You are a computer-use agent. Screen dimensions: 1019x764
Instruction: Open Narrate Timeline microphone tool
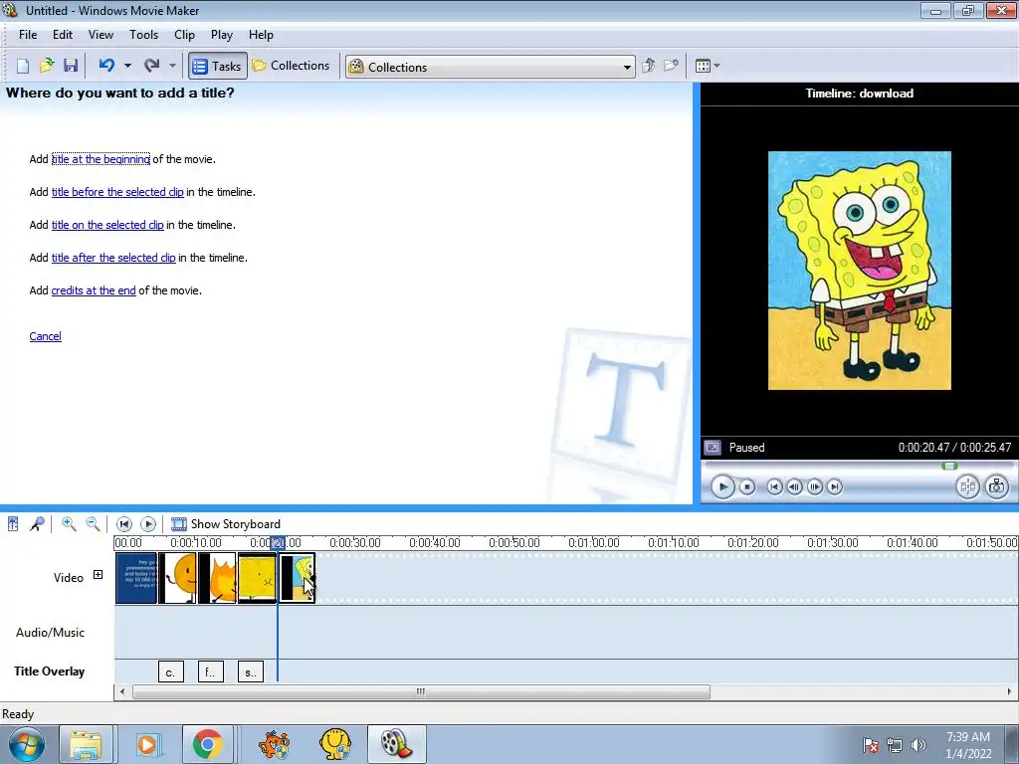[x=37, y=523]
